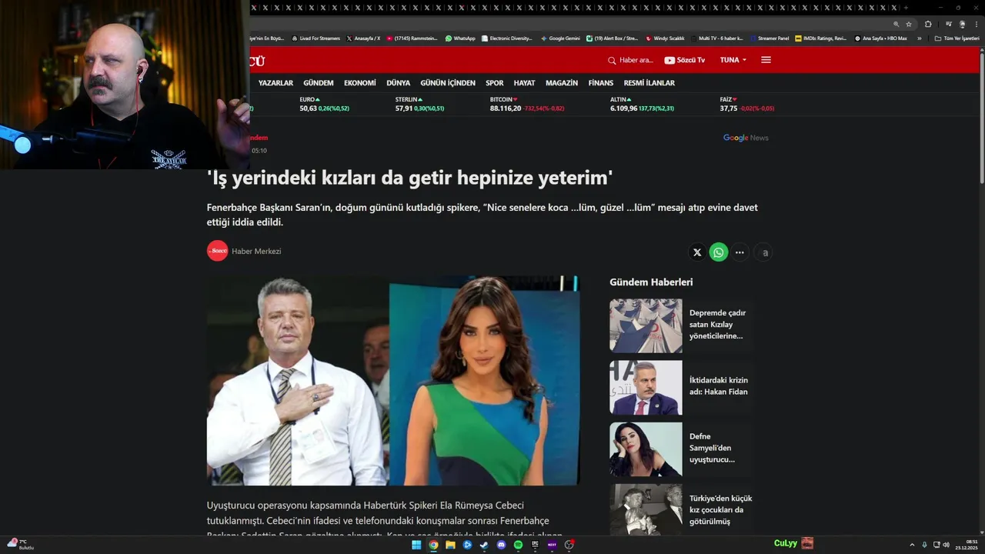Bookmark this page with star icon
The height and width of the screenshot is (554, 985).
tap(909, 24)
